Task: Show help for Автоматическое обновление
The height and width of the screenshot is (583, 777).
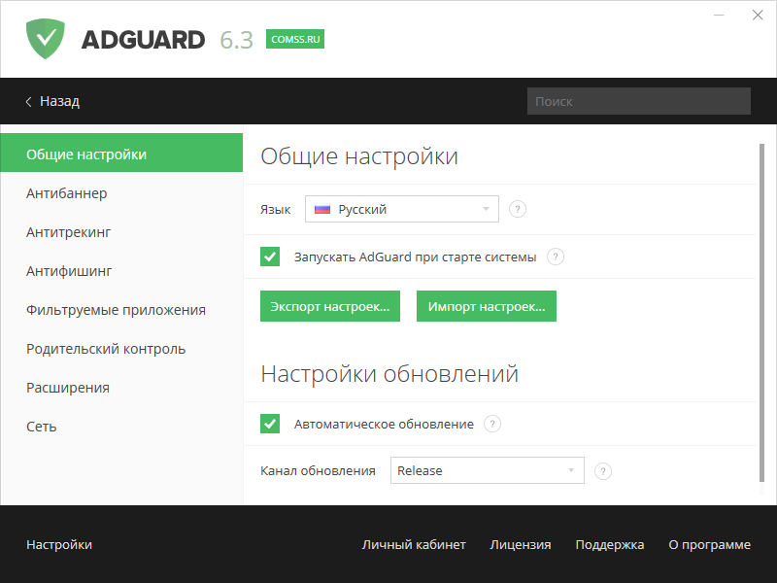Action: coord(492,424)
